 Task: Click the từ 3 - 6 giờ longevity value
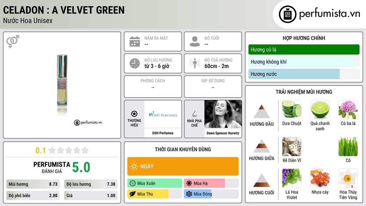157,66
